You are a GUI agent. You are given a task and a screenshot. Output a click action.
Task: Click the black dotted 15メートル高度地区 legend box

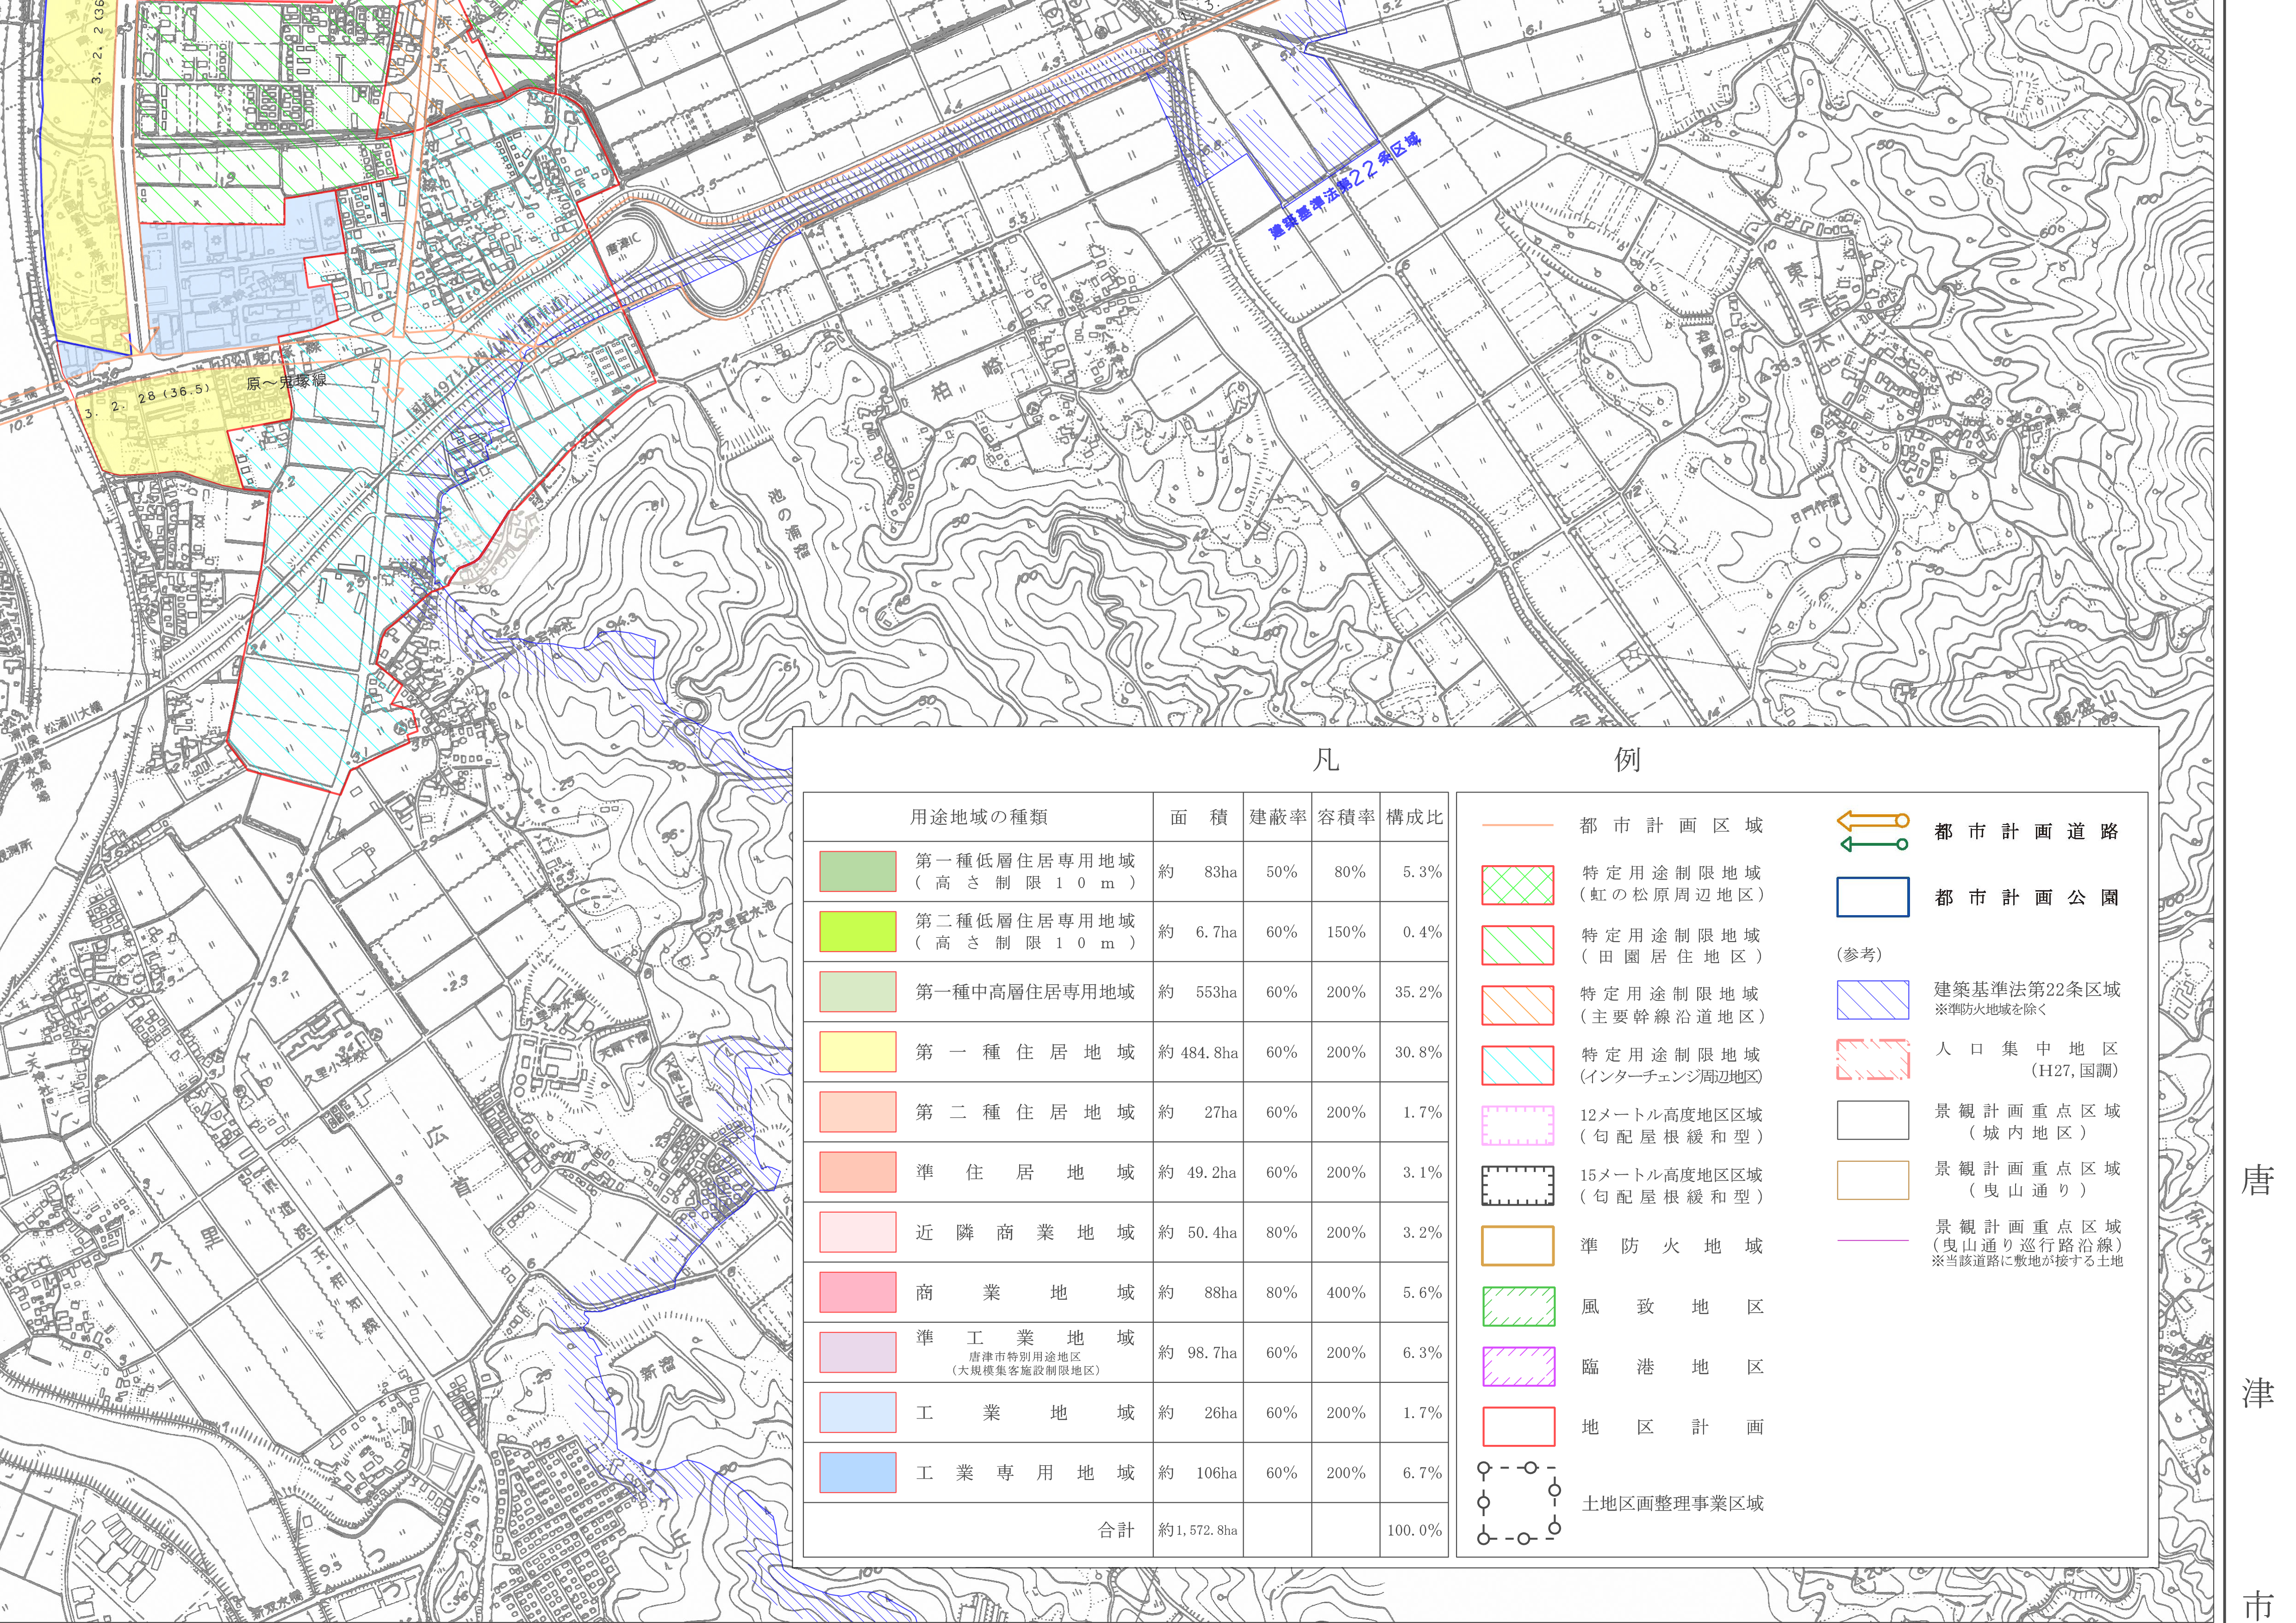[1517, 1185]
